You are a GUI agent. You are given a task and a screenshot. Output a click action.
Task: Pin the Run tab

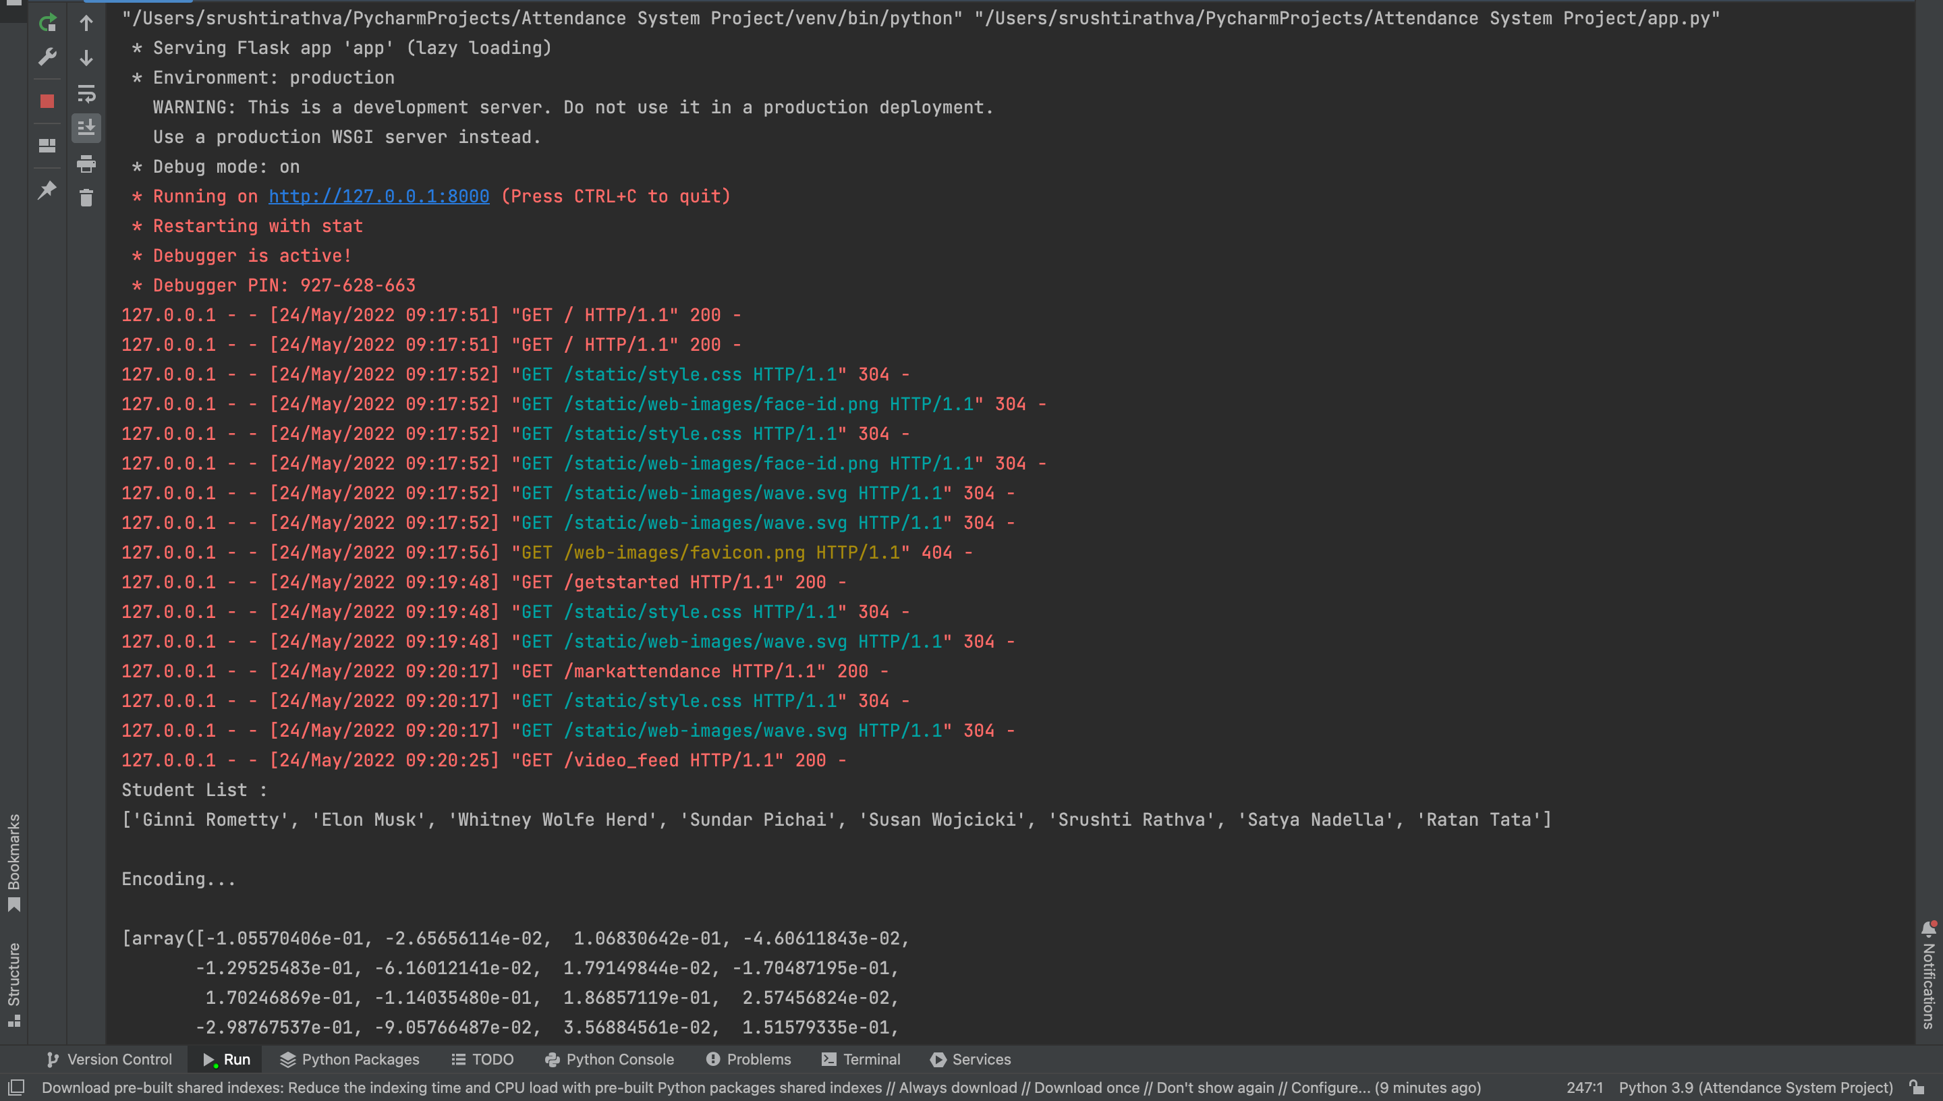click(x=47, y=189)
